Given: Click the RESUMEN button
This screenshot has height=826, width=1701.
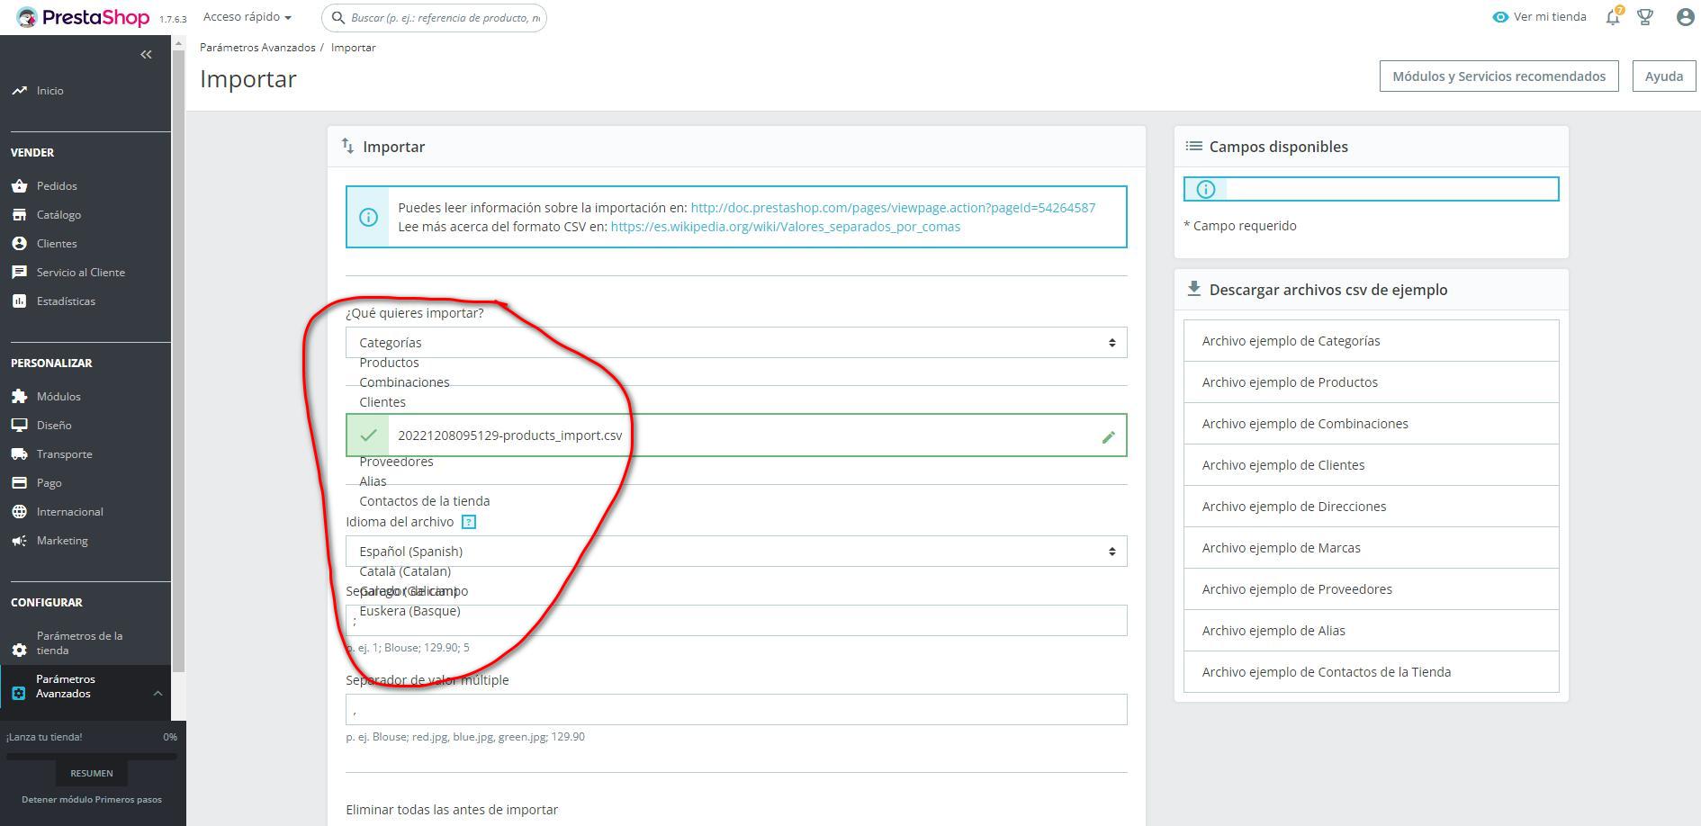Looking at the screenshot, I should (92, 773).
